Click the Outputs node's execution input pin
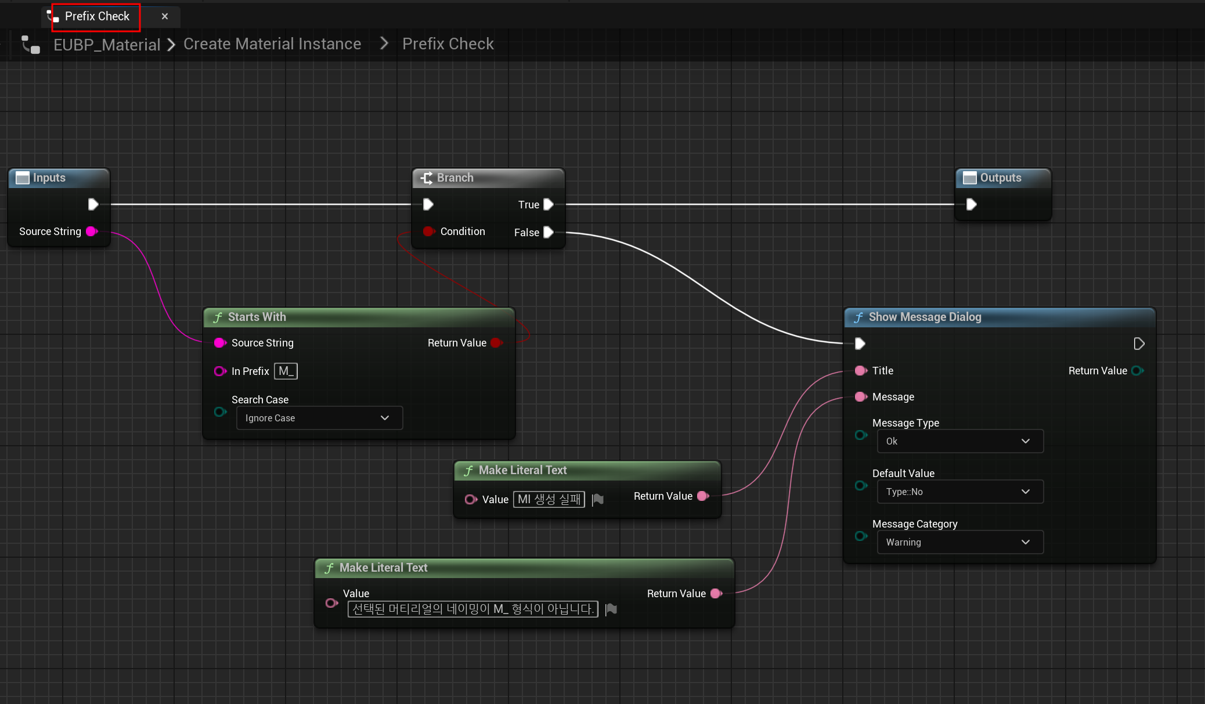1205x704 pixels. click(971, 204)
